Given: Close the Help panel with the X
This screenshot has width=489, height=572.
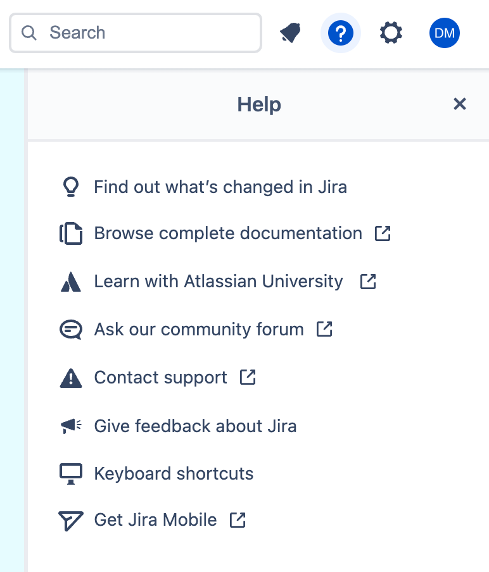Looking at the screenshot, I should coord(460,104).
